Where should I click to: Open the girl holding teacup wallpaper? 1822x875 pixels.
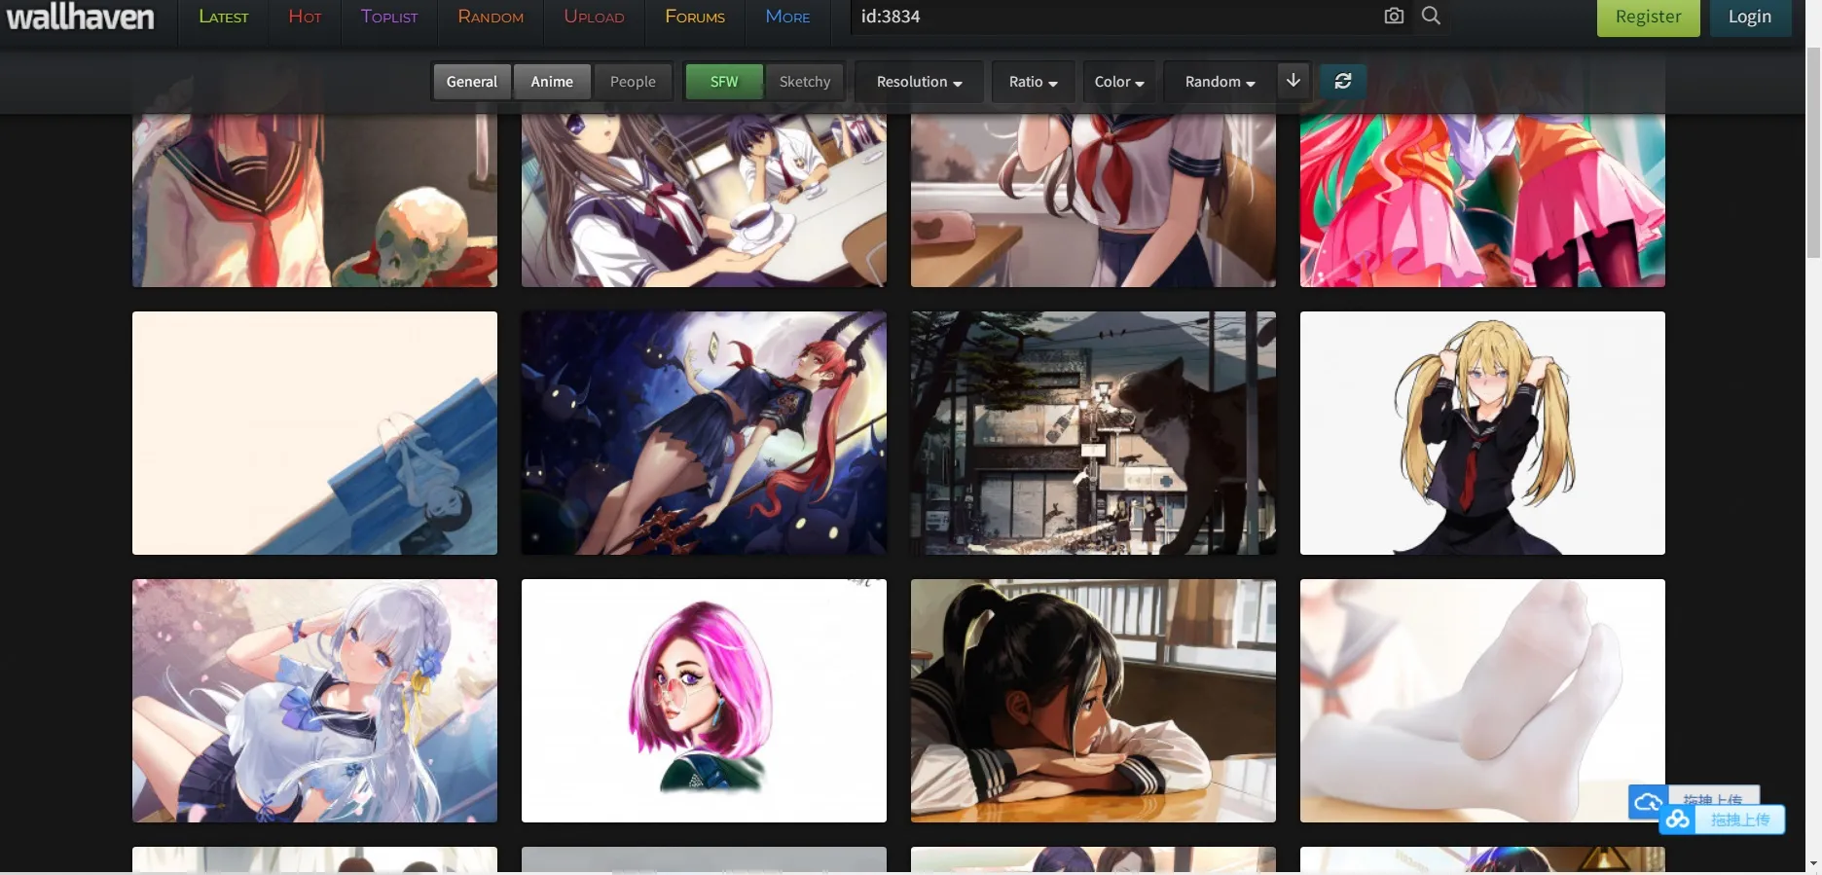(704, 200)
